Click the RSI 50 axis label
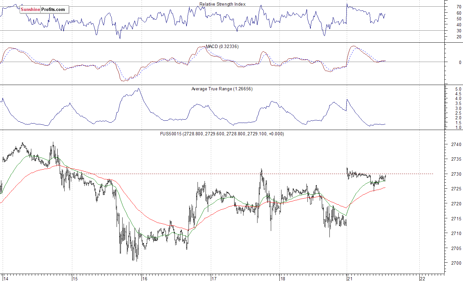The height and width of the screenshot is (281, 463). (459, 19)
